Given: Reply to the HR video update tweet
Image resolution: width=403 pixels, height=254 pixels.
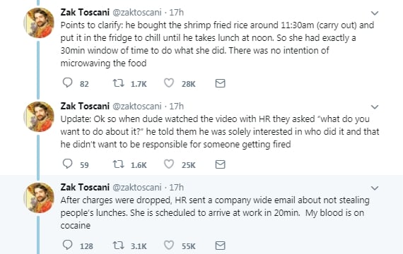Looking at the screenshot, I should coord(68,164).
